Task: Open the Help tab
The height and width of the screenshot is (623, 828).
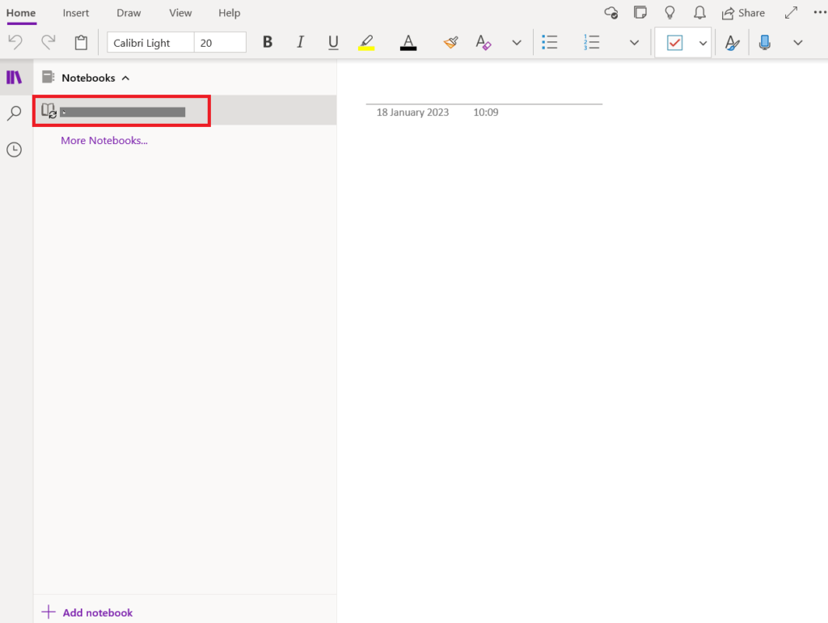Action: coord(229,13)
